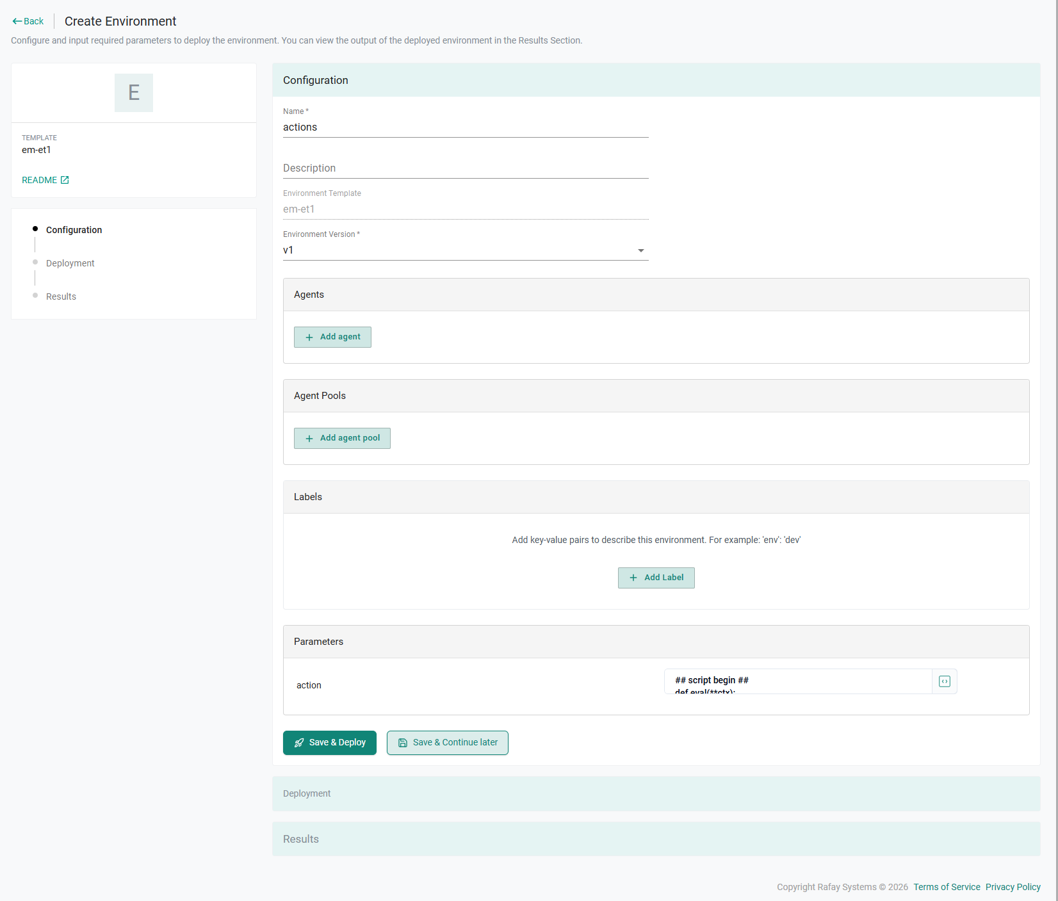This screenshot has width=1058, height=901.
Task: Click plus icon on Add agent
Action: (309, 337)
